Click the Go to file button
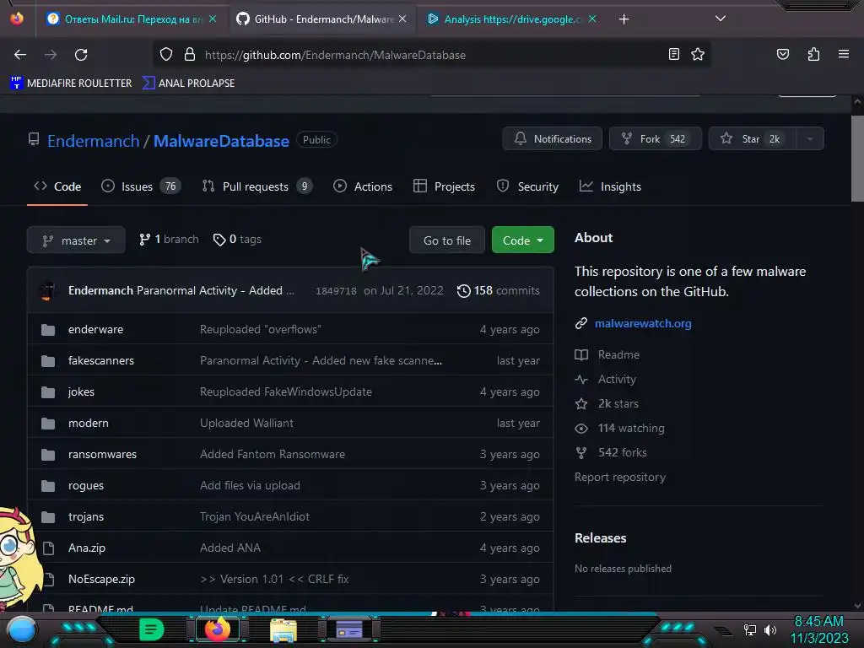The height and width of the screenshot is (648, 864). (447, 240)
